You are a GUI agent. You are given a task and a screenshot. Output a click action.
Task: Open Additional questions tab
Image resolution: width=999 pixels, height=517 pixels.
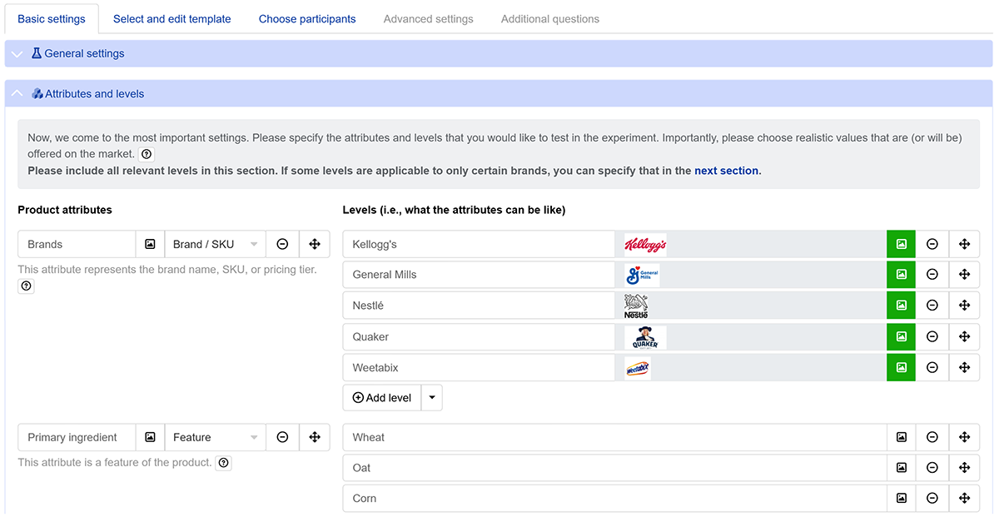click(550, 18)
